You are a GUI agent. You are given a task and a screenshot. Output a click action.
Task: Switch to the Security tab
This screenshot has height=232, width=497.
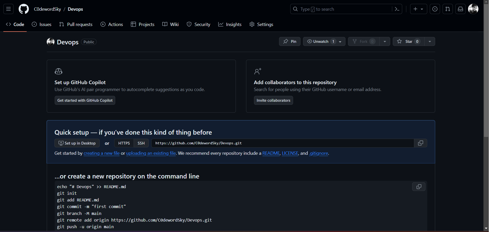[x=199, y=24]
